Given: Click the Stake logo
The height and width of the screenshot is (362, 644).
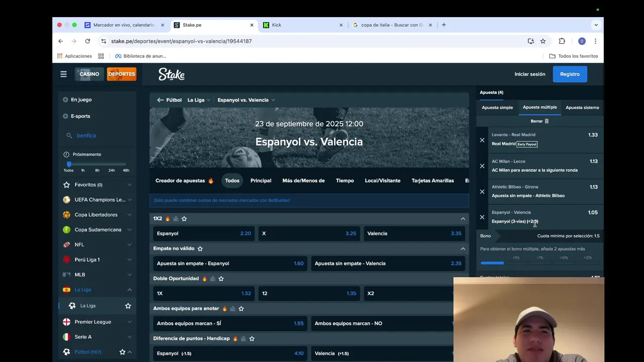Looking at the screenshot, I should [172, 74].
